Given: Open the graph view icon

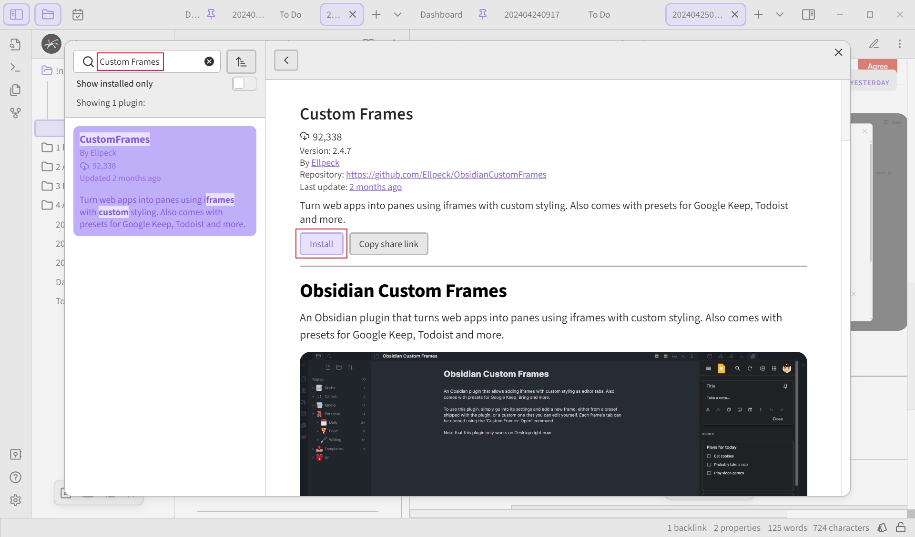Looking at the screenshot, I should [x=15, y=113].
